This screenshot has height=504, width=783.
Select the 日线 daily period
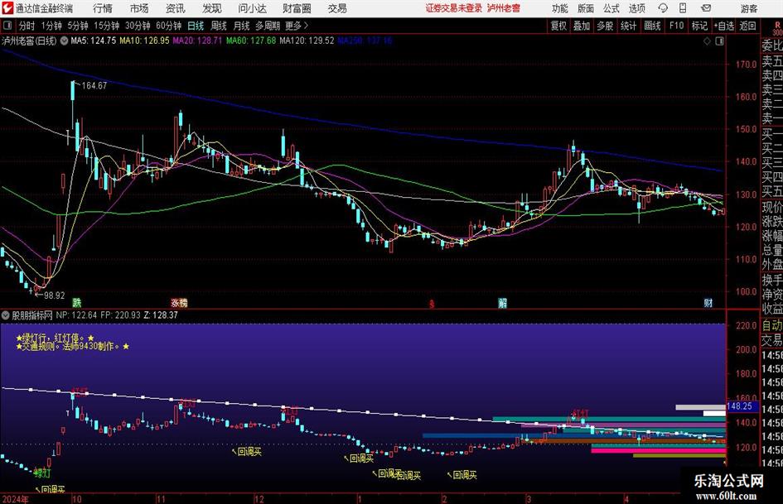pos(196,26)
